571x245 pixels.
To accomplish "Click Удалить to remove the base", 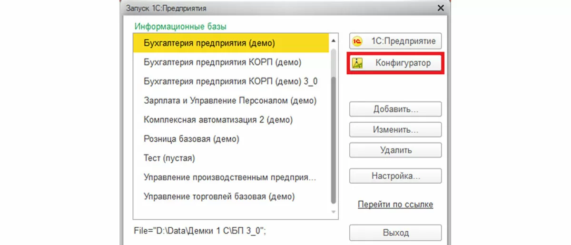I will [x=395, y=150].
